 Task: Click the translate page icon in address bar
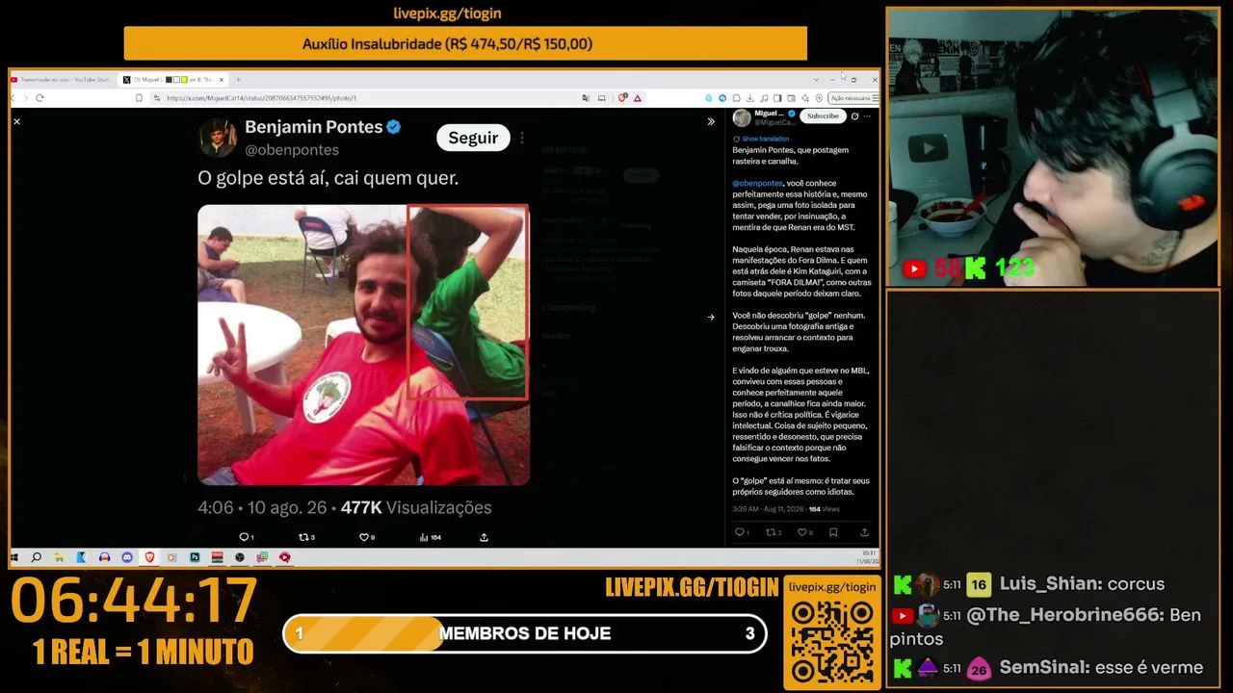[586, 97]
